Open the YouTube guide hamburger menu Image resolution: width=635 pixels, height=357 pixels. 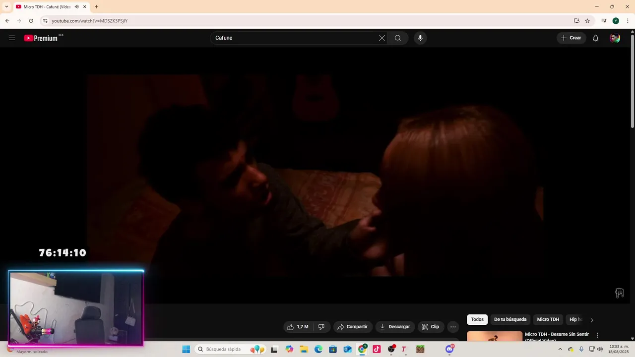(x=12, y=38)
